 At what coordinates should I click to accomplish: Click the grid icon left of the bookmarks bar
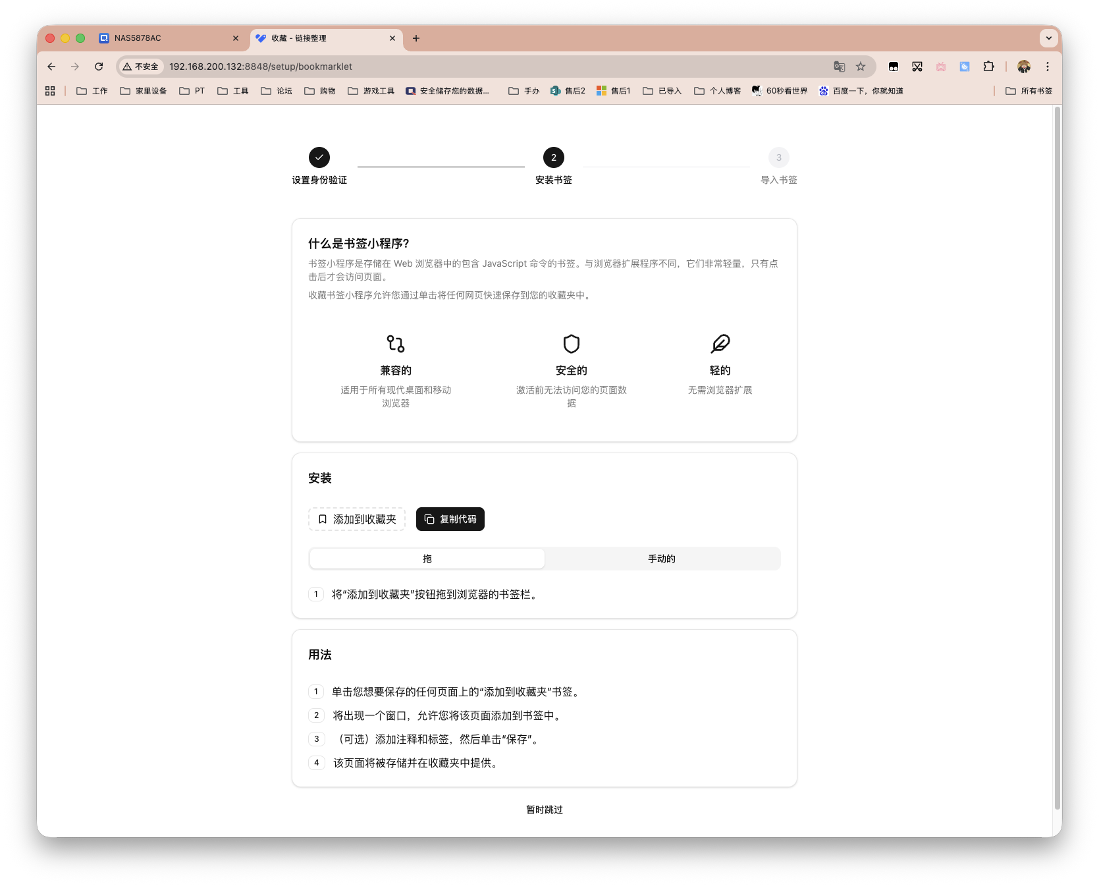50,90
